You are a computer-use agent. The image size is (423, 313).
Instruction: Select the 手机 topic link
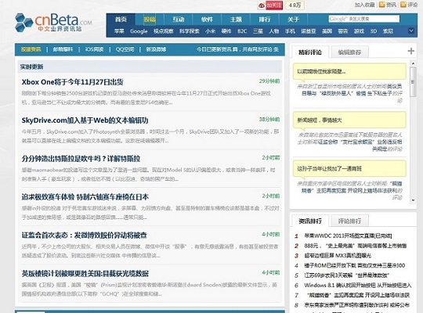[290, 31]
